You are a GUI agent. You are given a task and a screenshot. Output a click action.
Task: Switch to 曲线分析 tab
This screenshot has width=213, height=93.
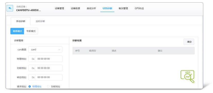[91, 8]
